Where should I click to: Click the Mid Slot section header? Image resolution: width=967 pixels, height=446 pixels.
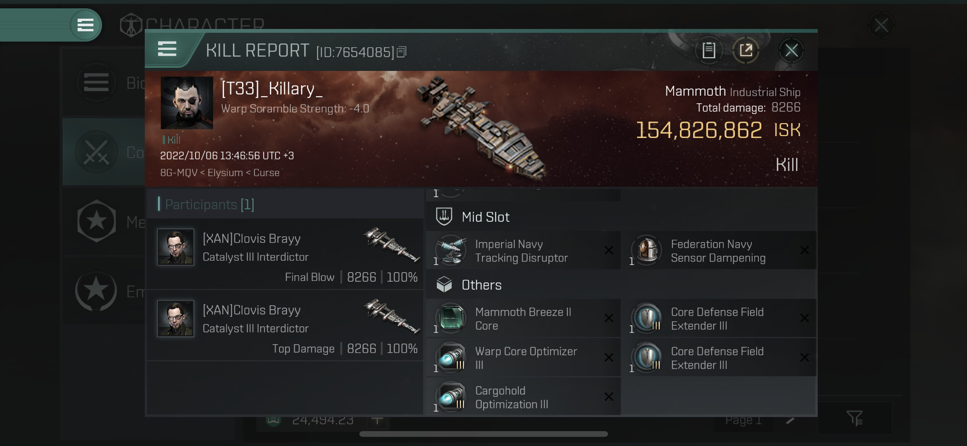tap(485, 217)
